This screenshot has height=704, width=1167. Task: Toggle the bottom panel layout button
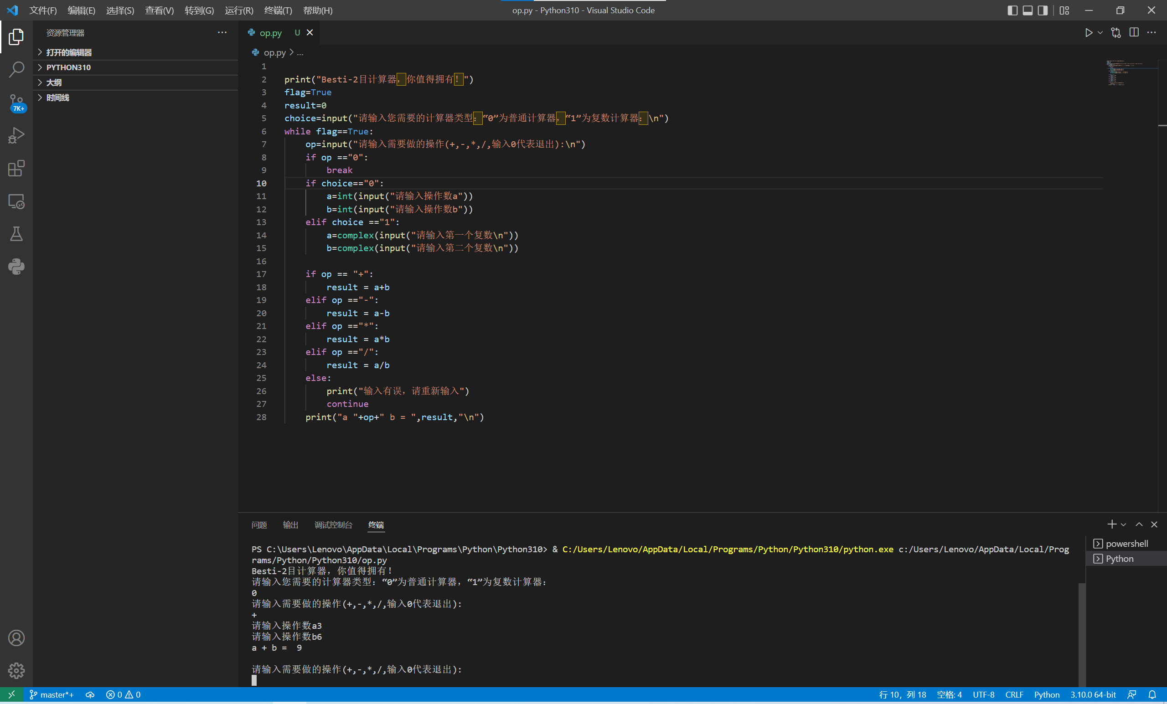(1028, 10)
